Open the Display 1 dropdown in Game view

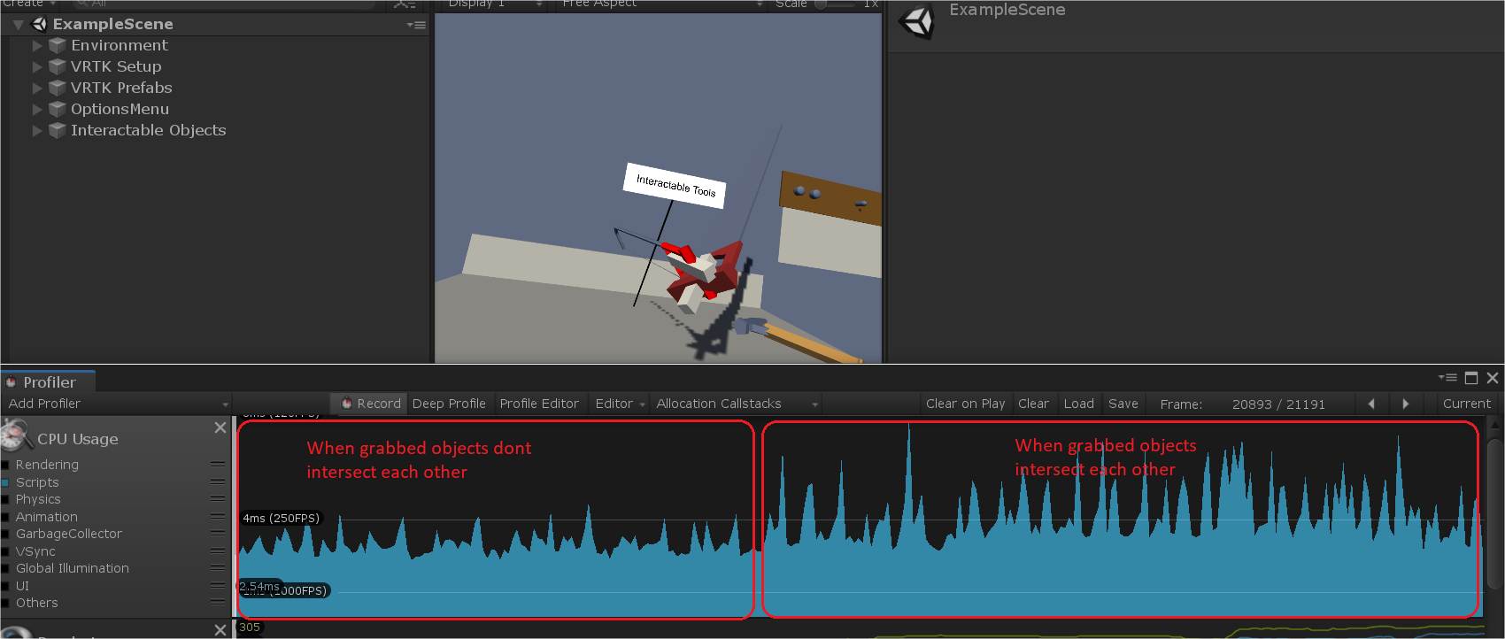click(494, 4)
